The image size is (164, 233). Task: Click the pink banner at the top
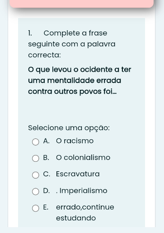[x=82, y=4]
